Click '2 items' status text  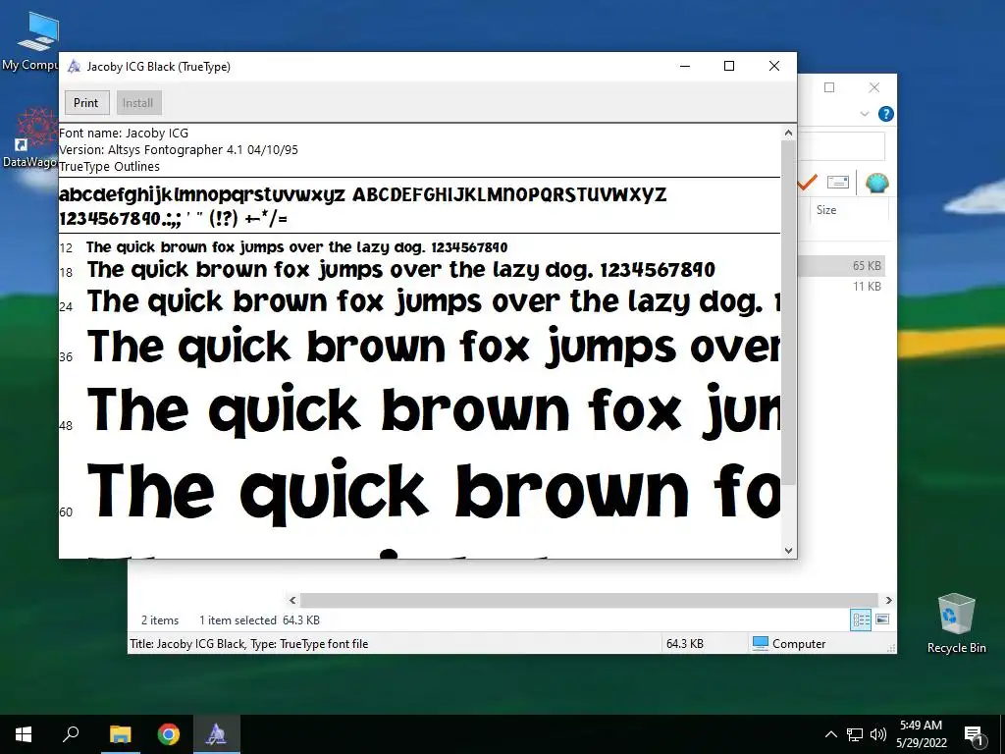160,620
